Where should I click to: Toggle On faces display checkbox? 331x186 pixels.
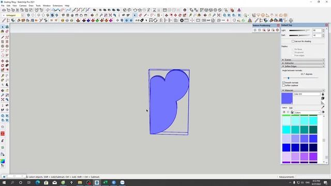293,49
